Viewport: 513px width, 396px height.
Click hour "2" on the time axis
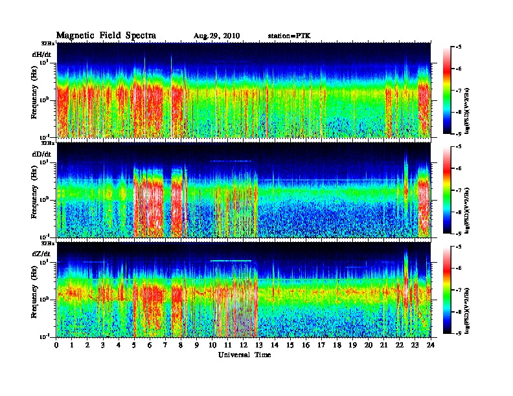coord(87,345)
